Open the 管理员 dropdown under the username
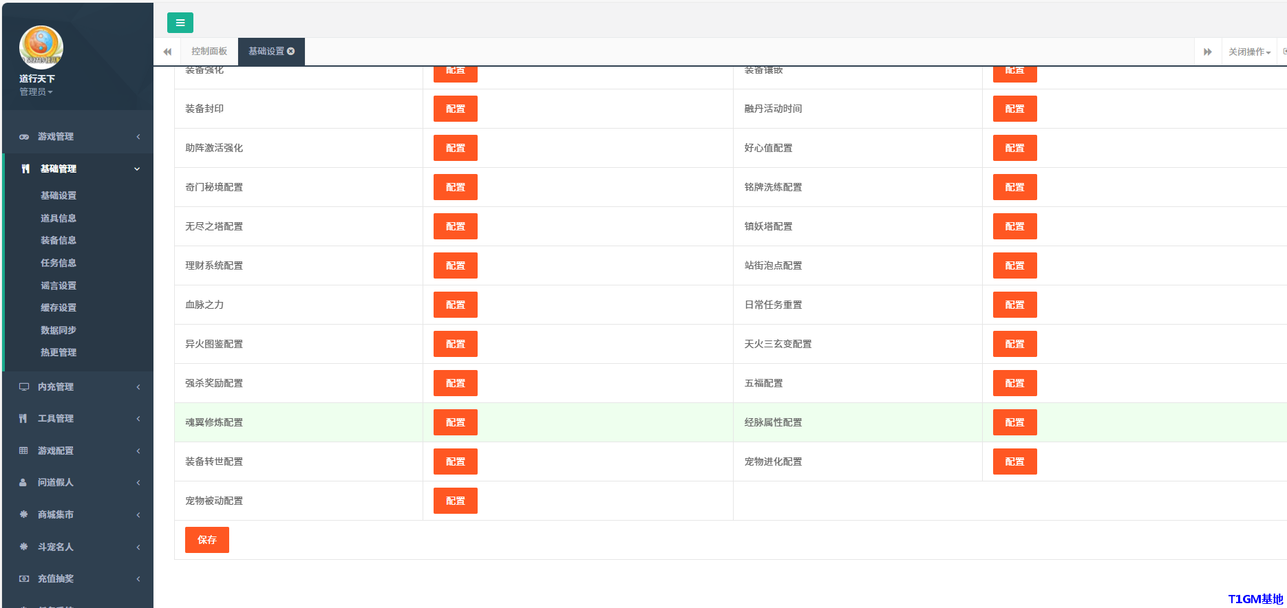This screenshot has height=608, width=1287. coord(36,91)
